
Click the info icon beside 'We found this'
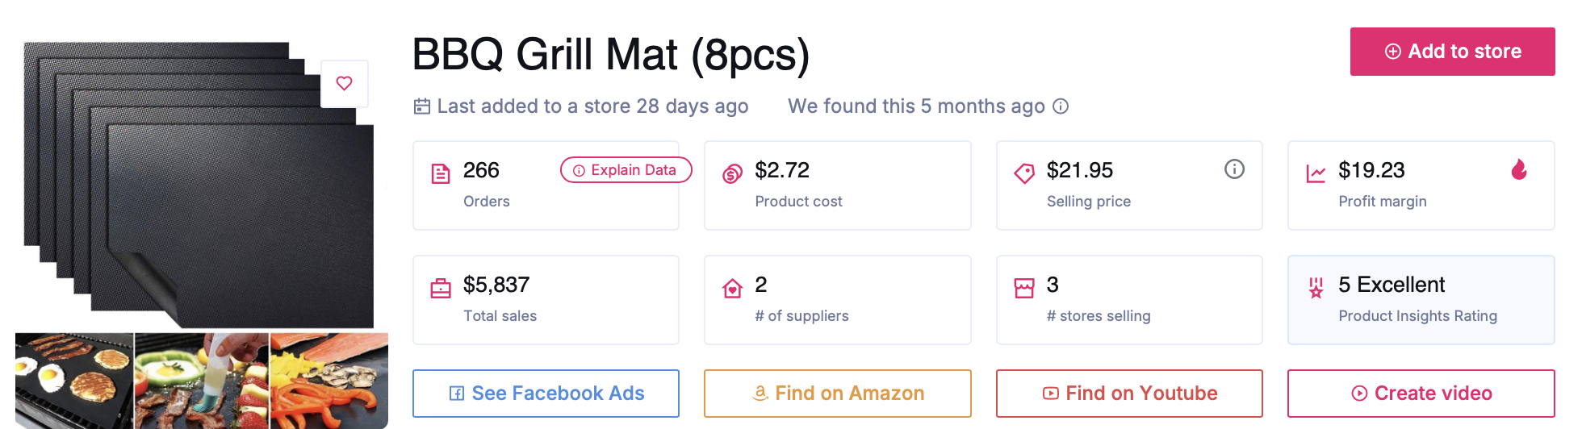tap(1061, 106)
